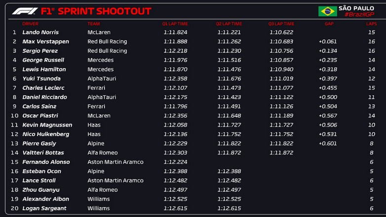Sort by the Q3 Lap Time header
Viewport: 386px width, 217px height.
coord(281,24)
